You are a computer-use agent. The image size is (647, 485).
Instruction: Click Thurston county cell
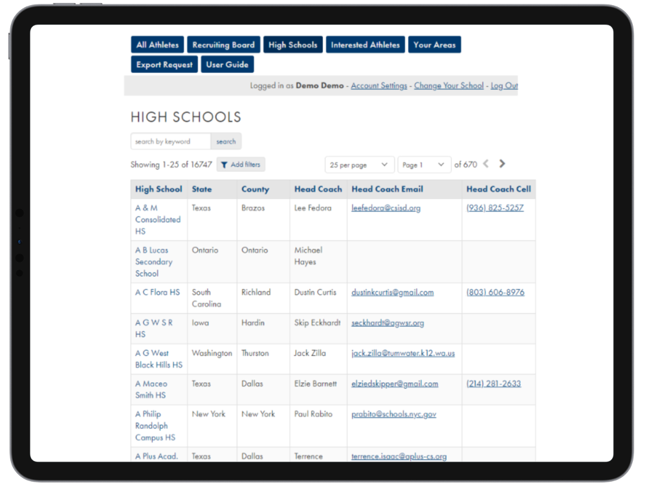pos(255,353)
